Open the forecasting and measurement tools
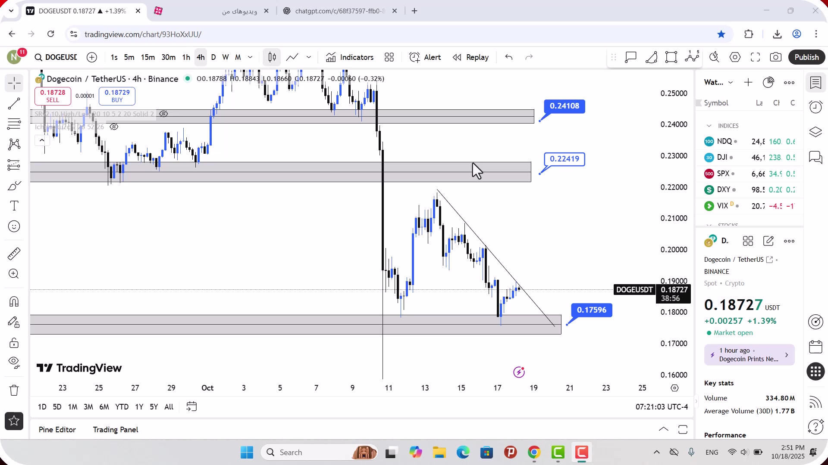 point(14,165)
